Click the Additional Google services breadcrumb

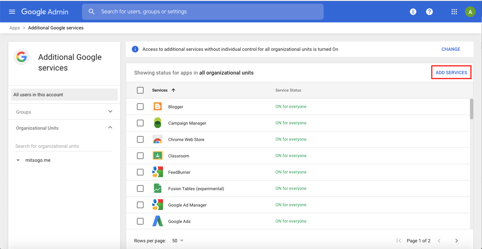tap(56, 28)
